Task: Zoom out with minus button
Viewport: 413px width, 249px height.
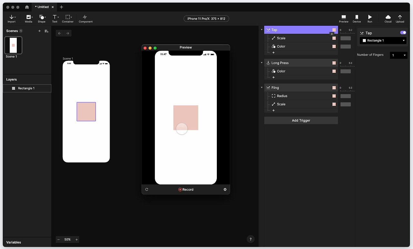Action: click(58, 240)
